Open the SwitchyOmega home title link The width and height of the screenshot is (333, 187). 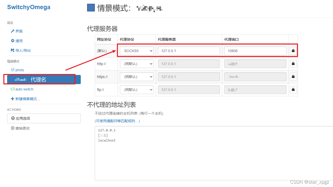29,7
